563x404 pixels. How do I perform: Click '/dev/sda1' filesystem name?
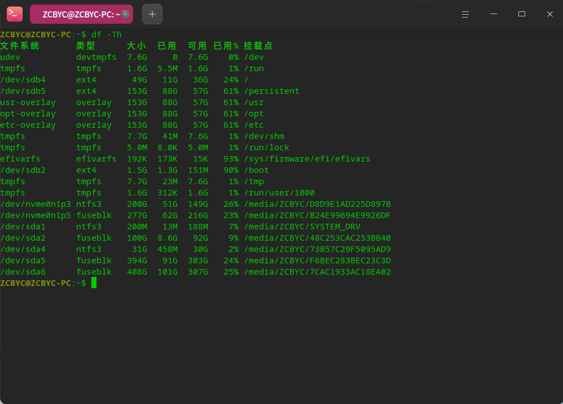point(23,227)
